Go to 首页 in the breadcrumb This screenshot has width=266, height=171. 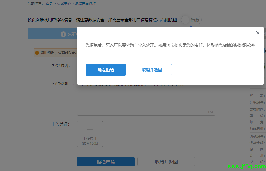pyautogui.click(x=49, y=3)
